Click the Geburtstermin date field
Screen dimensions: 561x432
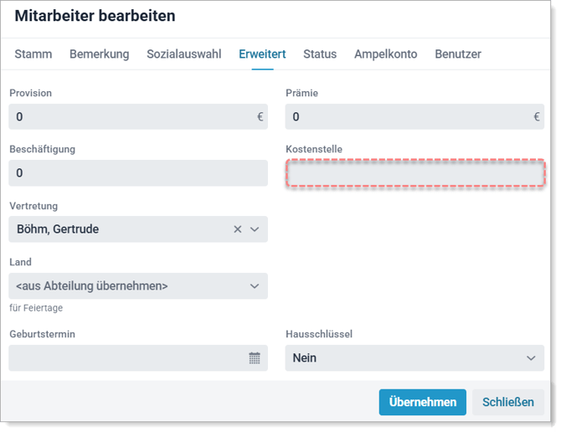(138, 357)
